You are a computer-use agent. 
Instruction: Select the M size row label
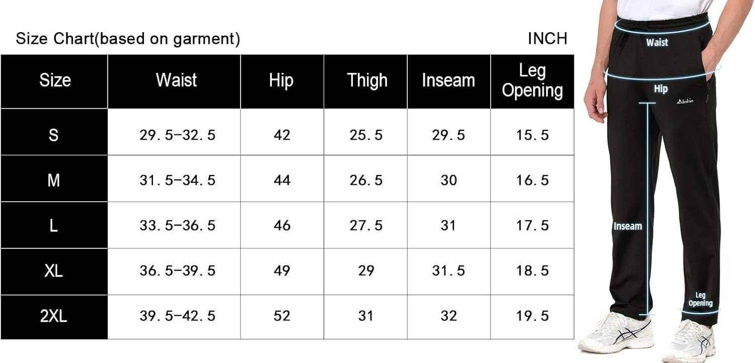(x=53, y=180)
